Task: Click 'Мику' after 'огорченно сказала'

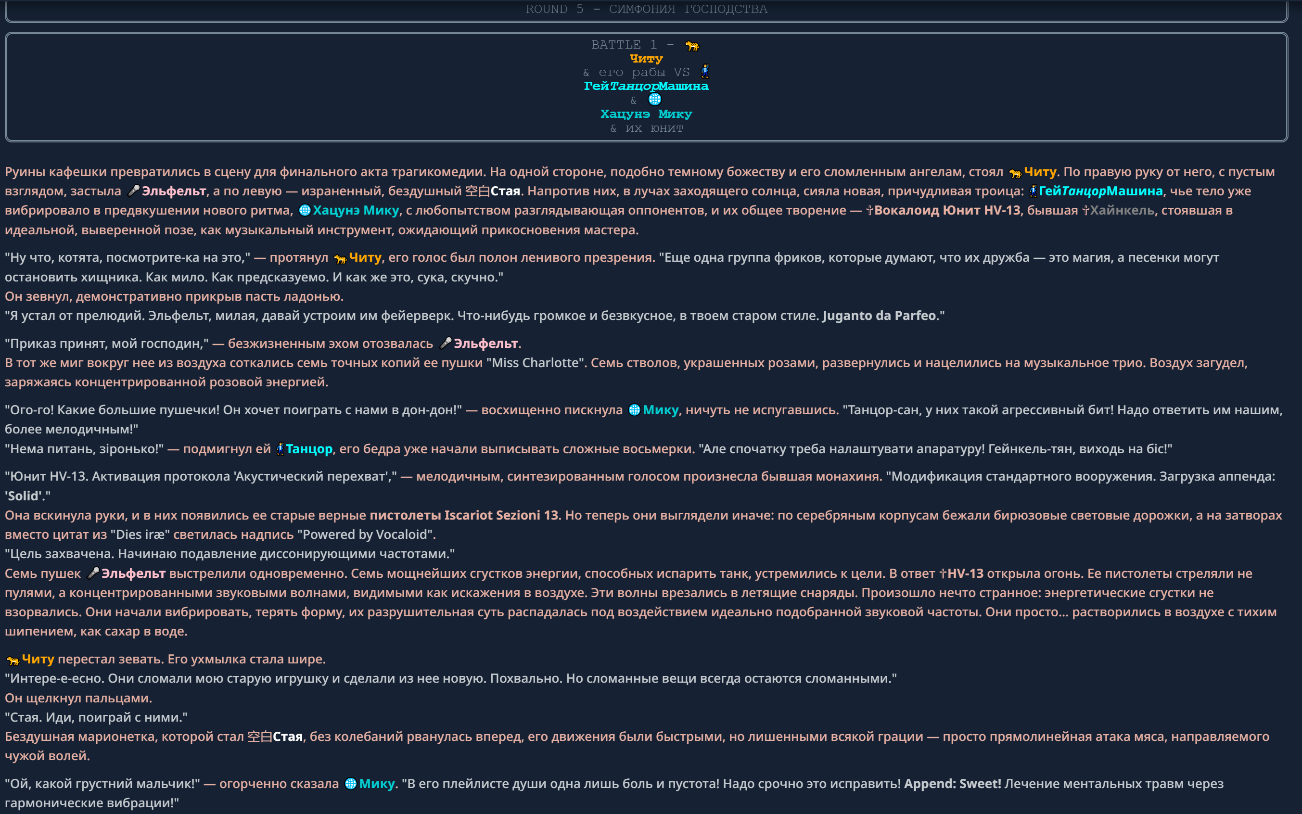Action: coord(377,784)
